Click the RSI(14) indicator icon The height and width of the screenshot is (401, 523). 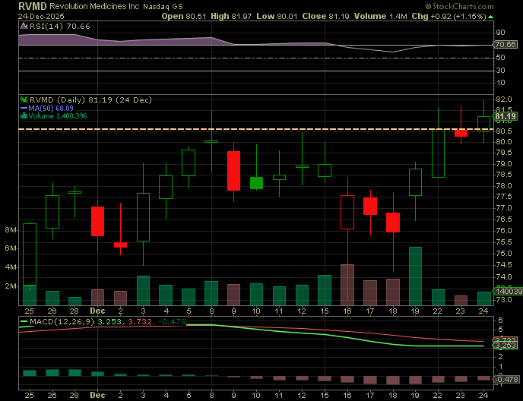[24, 26]
